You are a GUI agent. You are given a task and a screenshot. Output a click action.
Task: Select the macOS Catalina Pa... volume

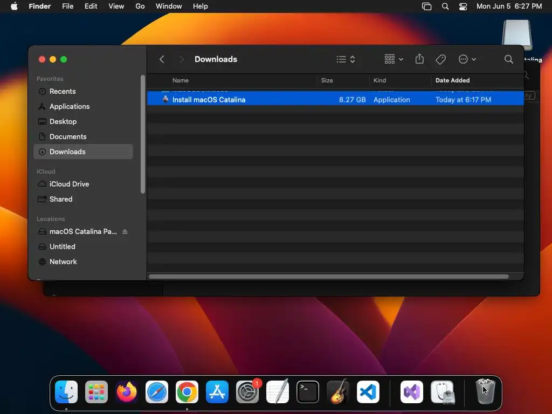point(83,232)
